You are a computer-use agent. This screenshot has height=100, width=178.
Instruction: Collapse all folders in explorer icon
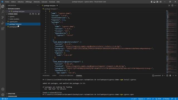[39, 14]
